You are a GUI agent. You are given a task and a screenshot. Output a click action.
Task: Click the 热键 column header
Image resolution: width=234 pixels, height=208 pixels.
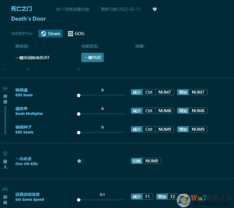tap(140, 46)
